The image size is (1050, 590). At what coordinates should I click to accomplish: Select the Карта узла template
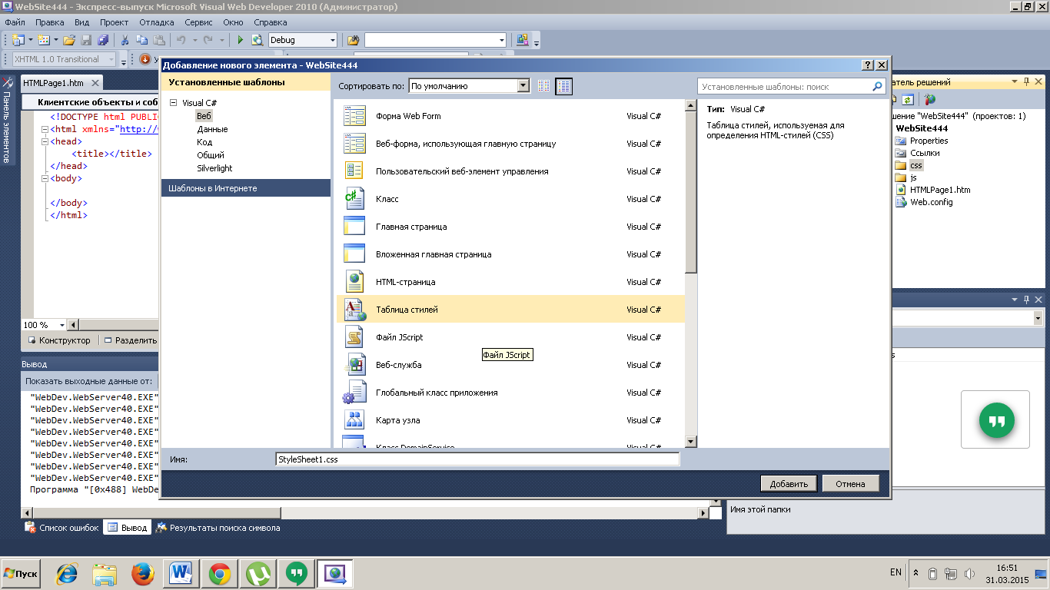coord(510,420)
